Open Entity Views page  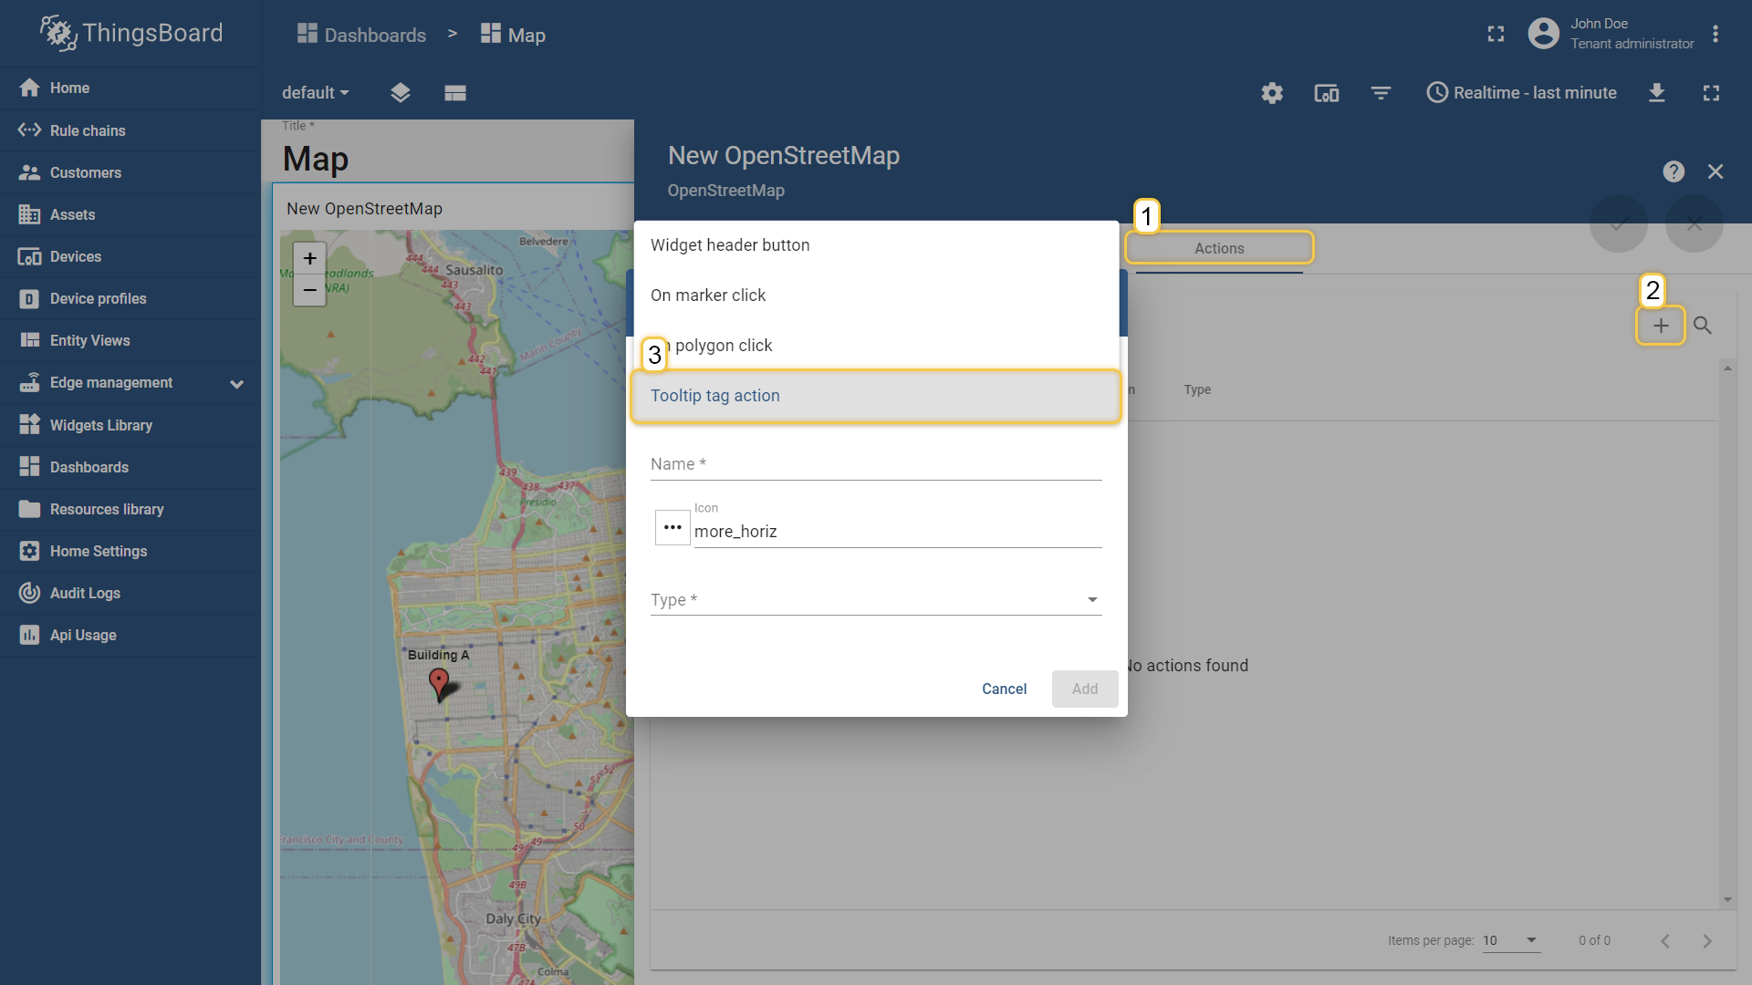(x=130, y=340)
